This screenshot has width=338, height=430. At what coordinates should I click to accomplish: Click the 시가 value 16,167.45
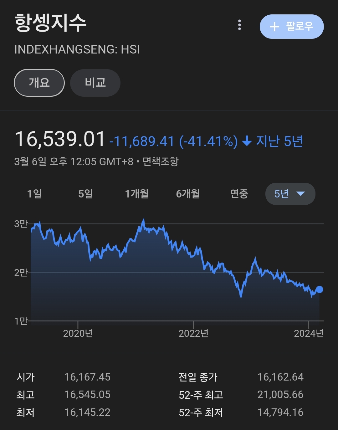87,377
